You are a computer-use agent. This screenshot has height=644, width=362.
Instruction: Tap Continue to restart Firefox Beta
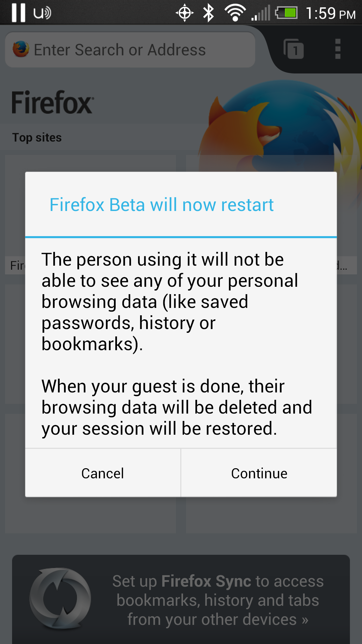pos(258,473)
